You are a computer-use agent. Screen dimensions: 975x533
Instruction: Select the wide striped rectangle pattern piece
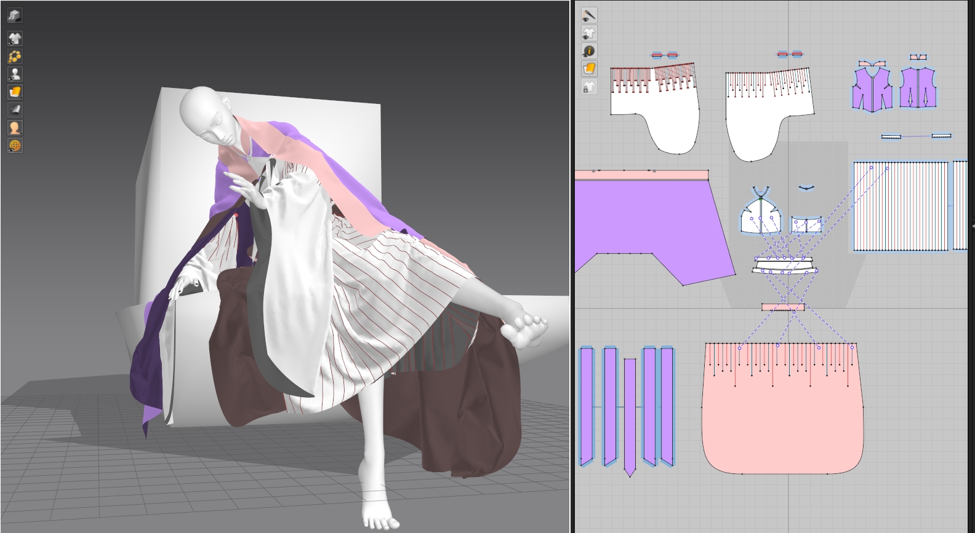tap(901, 207)
